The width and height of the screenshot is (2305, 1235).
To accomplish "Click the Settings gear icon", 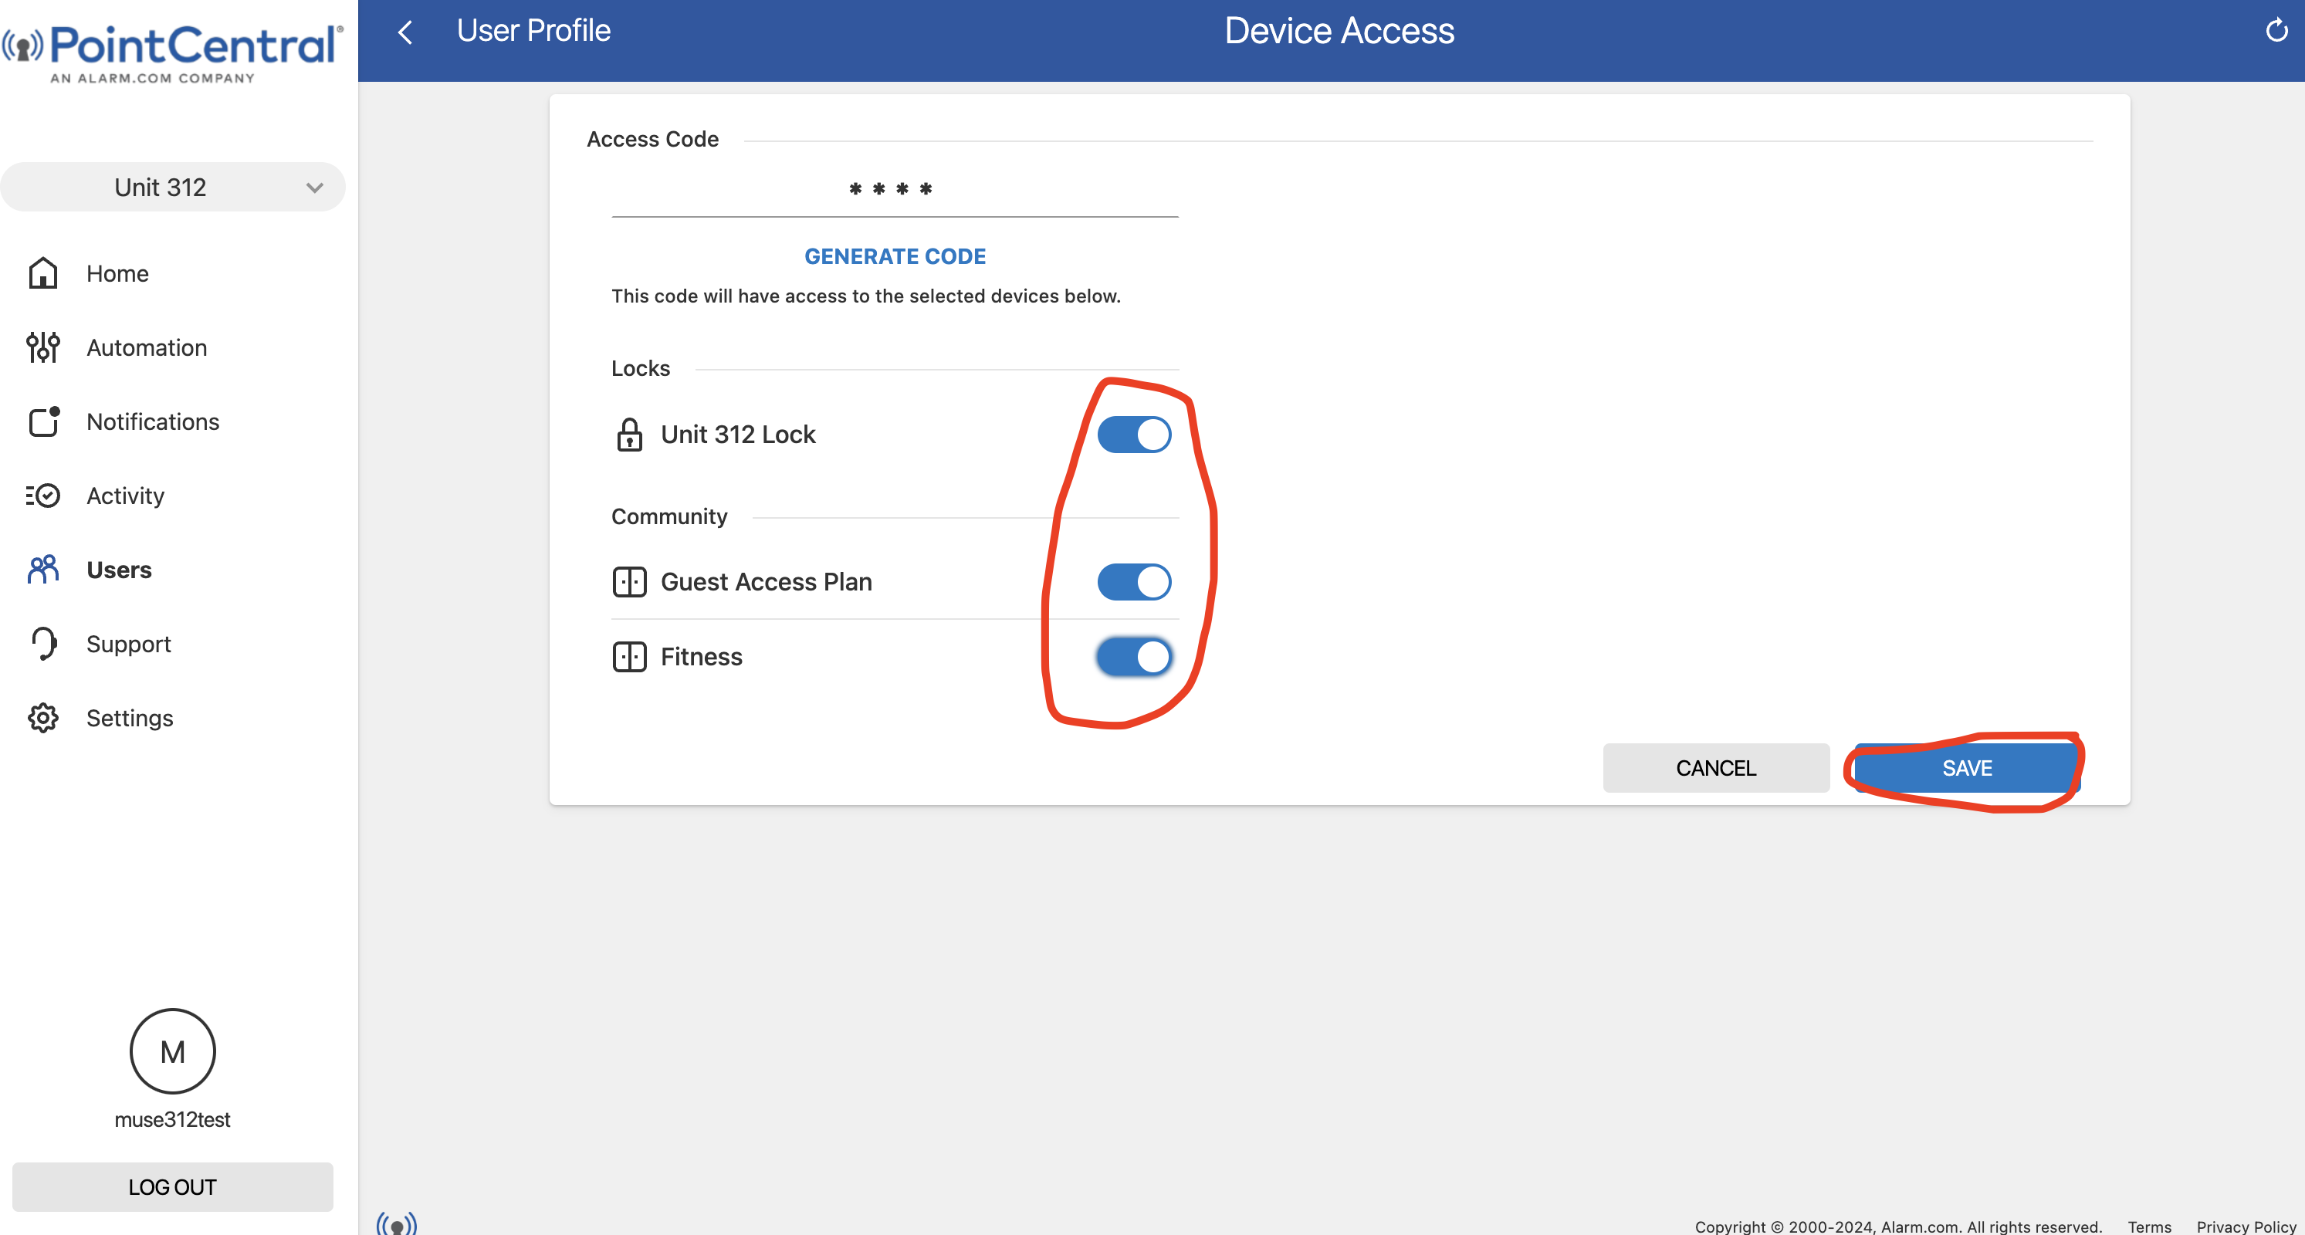I will 43,718.
